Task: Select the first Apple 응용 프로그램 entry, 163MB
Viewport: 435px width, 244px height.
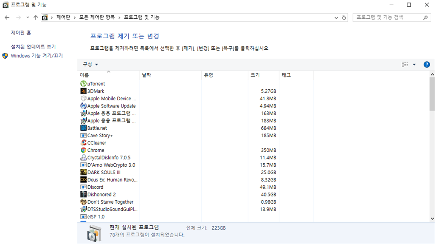Action: point(108,113)
